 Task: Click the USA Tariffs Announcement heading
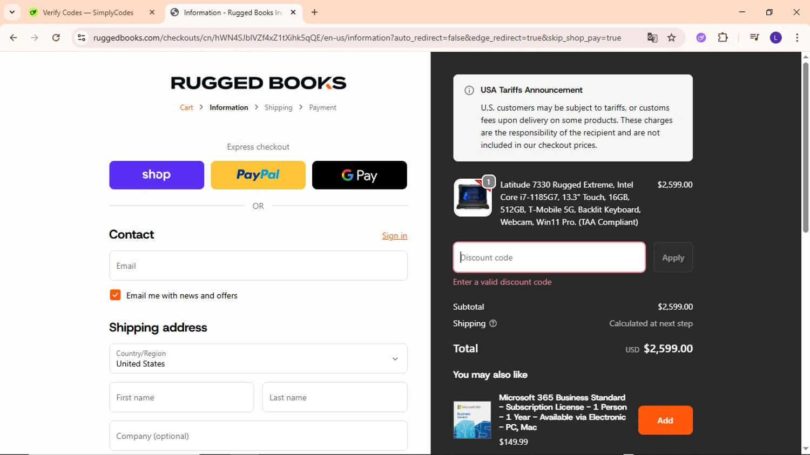(x=531, y=90)
